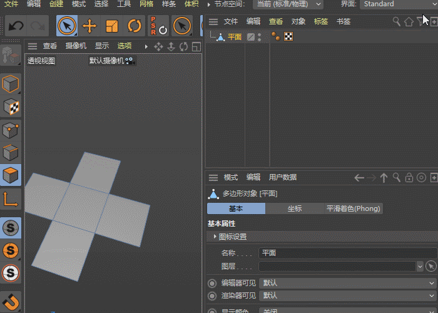Viewport: 438px width, 313px height.
Task: Toggle the 渲染器可见 animation circle
Action: 212,295
